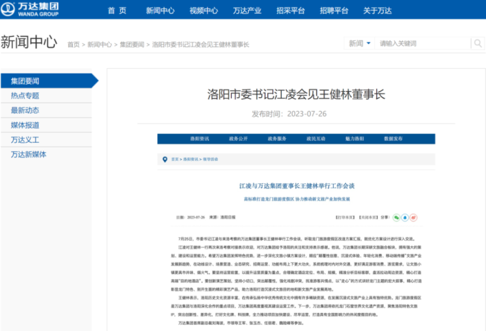Viewport: 486px width, 331px height.
Task: Click 魅力洛阳 in the embedded blue nav bar
Action: (355, 139)
